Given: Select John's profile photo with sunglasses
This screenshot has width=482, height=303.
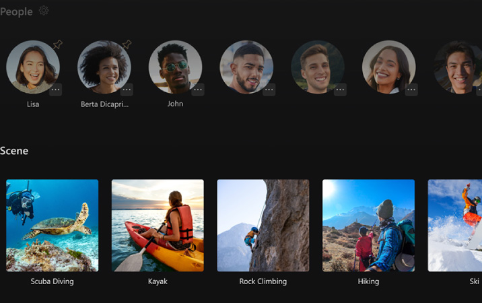Looking at the screenshot, I should (175, 67).
